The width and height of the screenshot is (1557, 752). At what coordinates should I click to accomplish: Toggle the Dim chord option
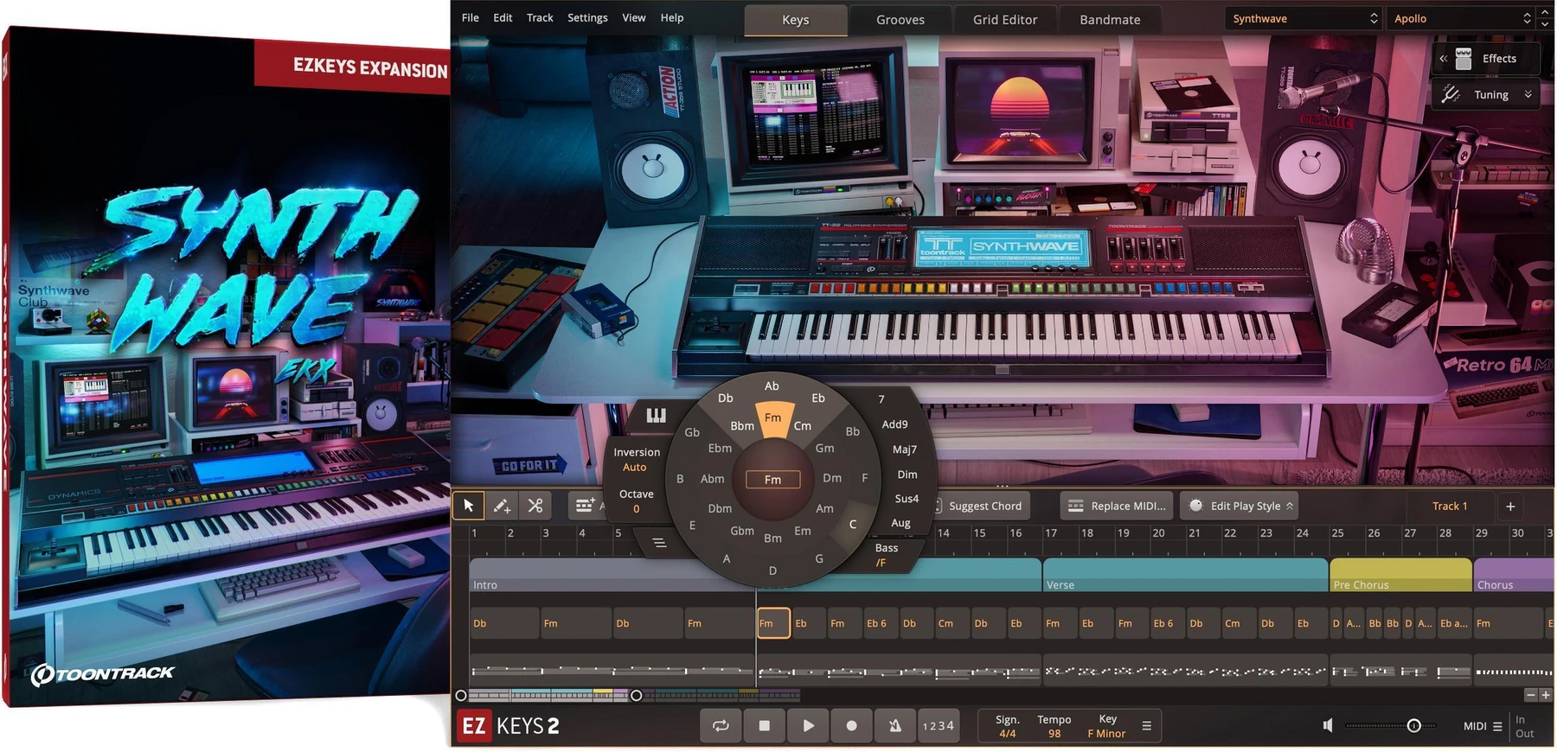coord(907,475)
